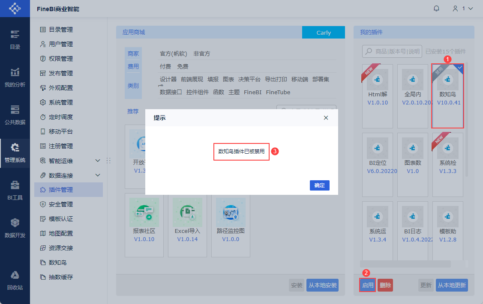483x304 pixels.
Task: Open 抽数缓存 menu item
Action: (x=69, y=277)
